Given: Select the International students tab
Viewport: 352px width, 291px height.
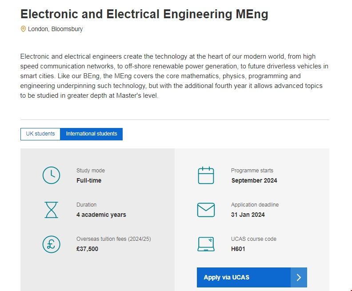Looking at the screenshot, I should pyautogui.click(x=92, y=134).
